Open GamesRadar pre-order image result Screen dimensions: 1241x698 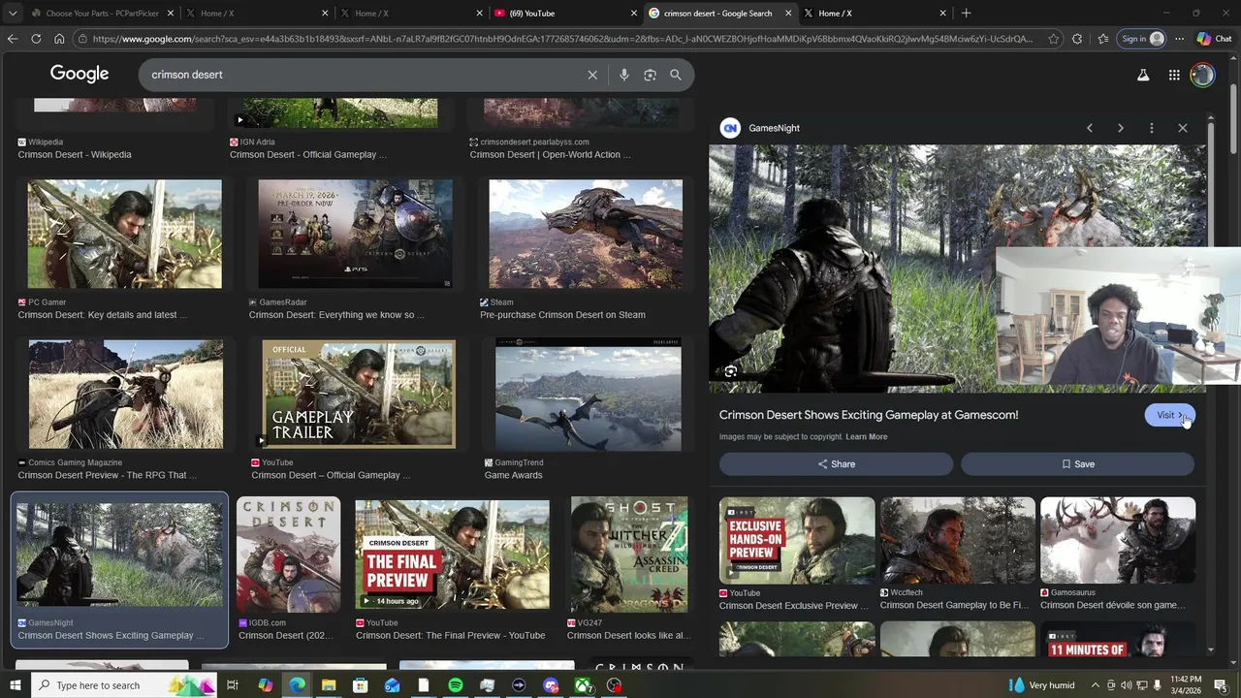355,234
